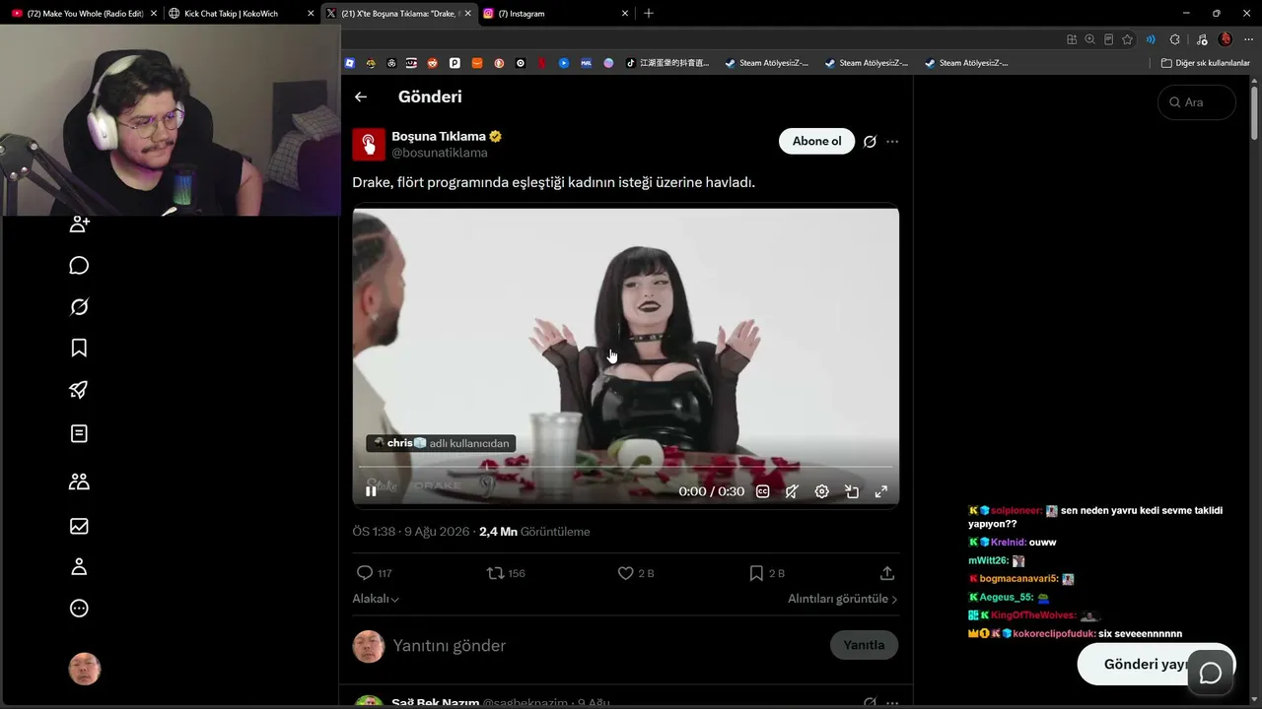1262x709 pixels.
Task: Seek on the video progress bar
Action: (x=625, y=467)
